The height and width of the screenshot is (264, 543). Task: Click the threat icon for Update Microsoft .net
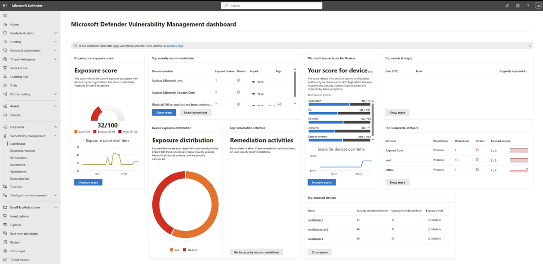click(x=238, y=80)
